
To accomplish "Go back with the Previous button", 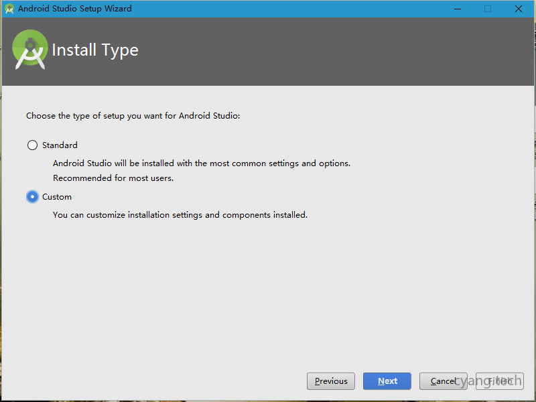I will coord(331,381).
